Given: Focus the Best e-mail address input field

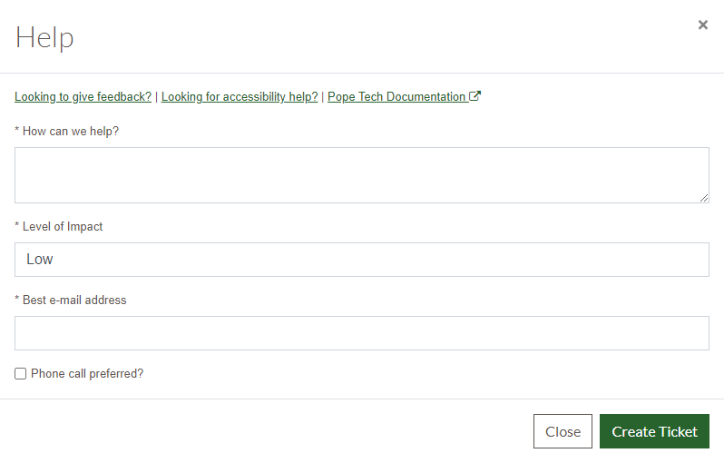Looking at the screenshot, I should tap(361, 333).
